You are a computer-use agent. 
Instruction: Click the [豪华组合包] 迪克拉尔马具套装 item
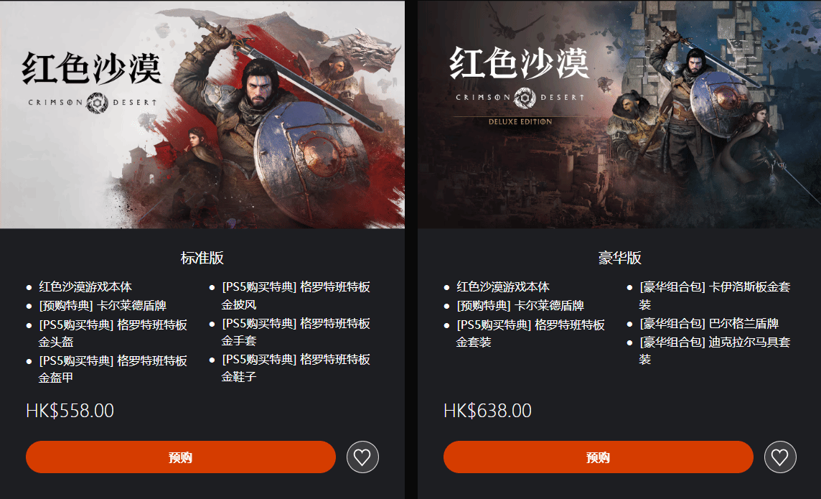(x=714, y=350)
